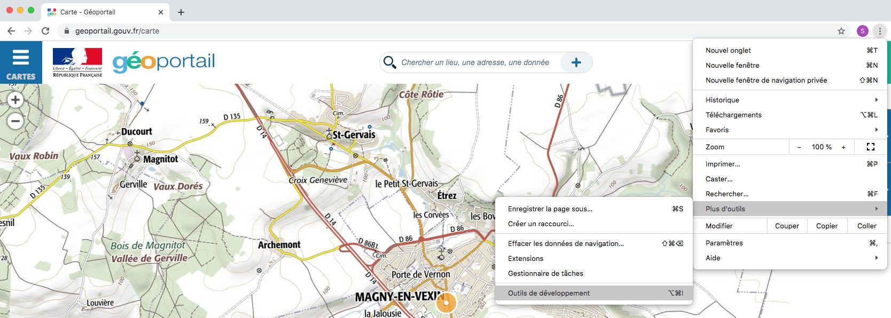891x318 pixels.
Task: Choose Caster... from the menu
Action: 790,179
